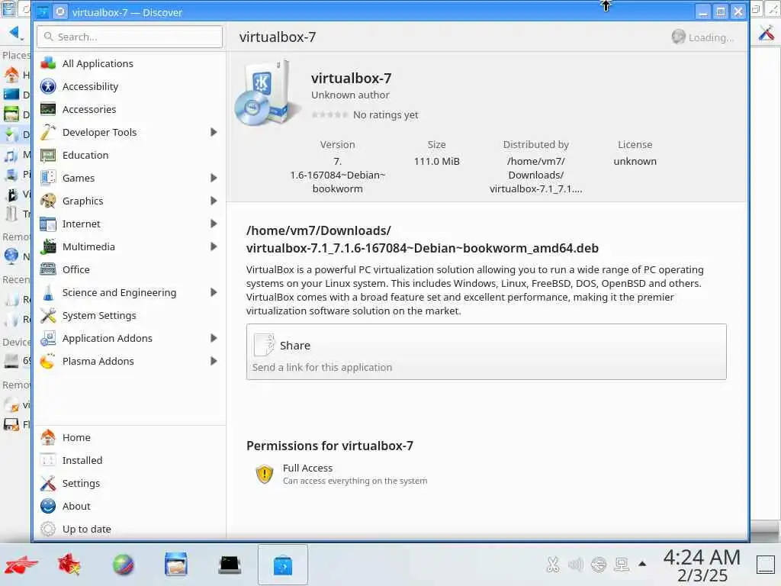781x586 pixels.
Task: Launch the web browser globe taskbar icon
Action: 123,565
